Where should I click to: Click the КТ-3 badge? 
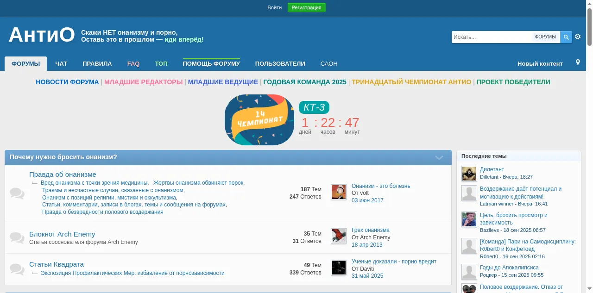[x=314, y=107]
